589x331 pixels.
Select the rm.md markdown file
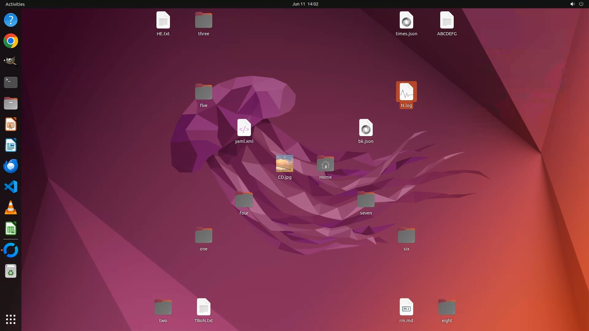click(406, 307)
